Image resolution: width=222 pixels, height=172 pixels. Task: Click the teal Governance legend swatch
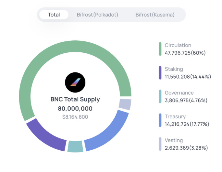(x=160, y=96)
